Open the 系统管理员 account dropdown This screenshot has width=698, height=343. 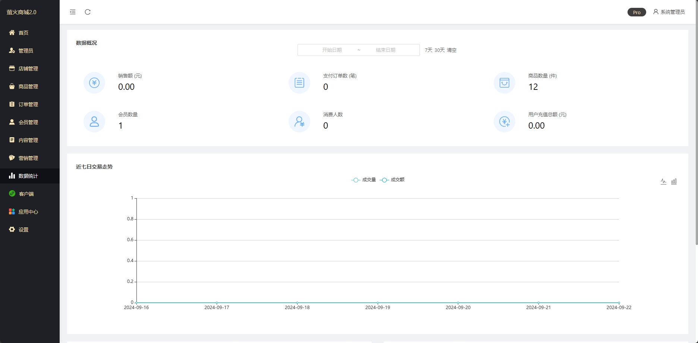[669, 12]
